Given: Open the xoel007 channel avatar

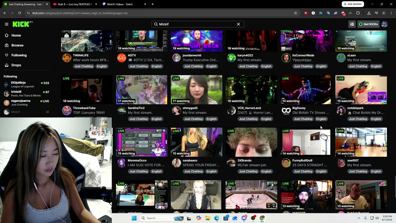Looking at the screenshot, I should [341, 163].
